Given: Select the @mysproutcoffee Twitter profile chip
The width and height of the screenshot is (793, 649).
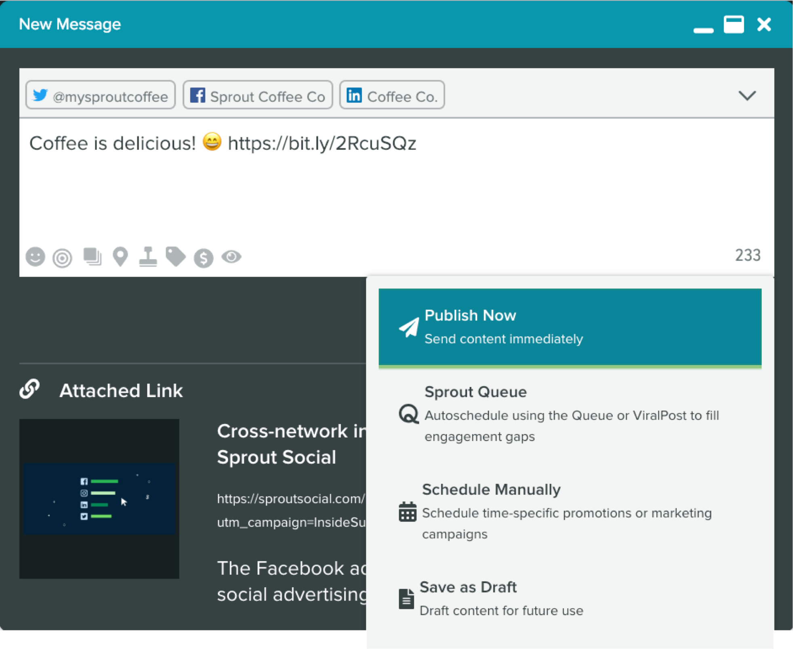Looking at the screenshot, I should point(101,95).
